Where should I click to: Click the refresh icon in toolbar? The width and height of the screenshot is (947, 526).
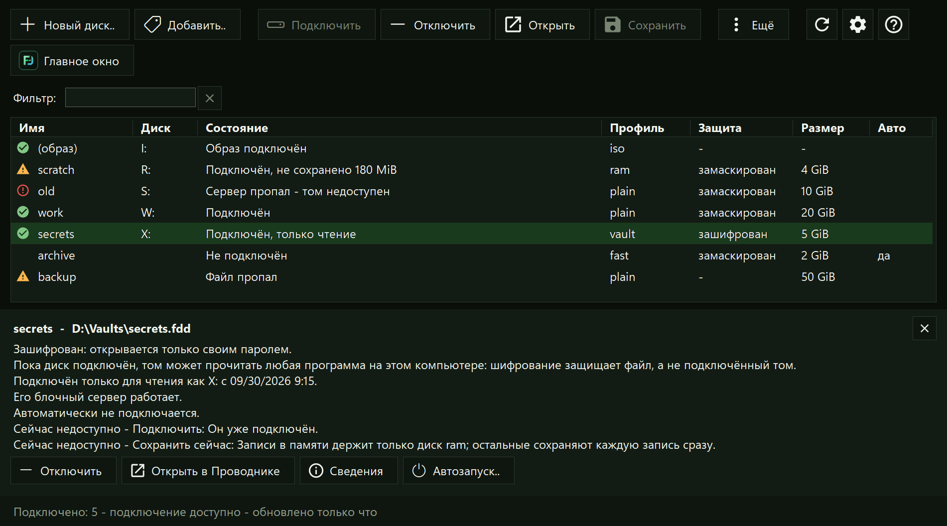822,24
